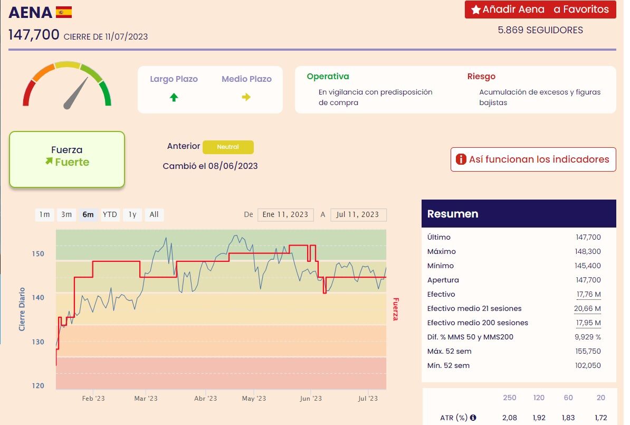Screen dimensions: 630x425
Task: Click the ATR column header 60
Action: [568, 398]
